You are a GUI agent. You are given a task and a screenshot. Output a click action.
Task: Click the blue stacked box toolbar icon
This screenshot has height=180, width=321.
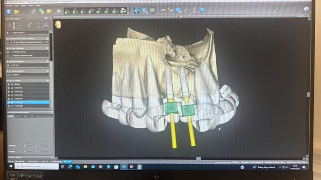(178, 10)
